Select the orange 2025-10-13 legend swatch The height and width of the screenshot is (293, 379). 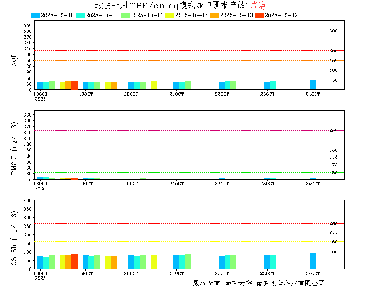click(x=215, y=15)
